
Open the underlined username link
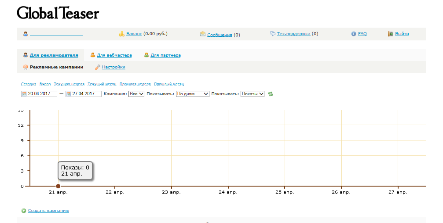[x=56, y=34]
